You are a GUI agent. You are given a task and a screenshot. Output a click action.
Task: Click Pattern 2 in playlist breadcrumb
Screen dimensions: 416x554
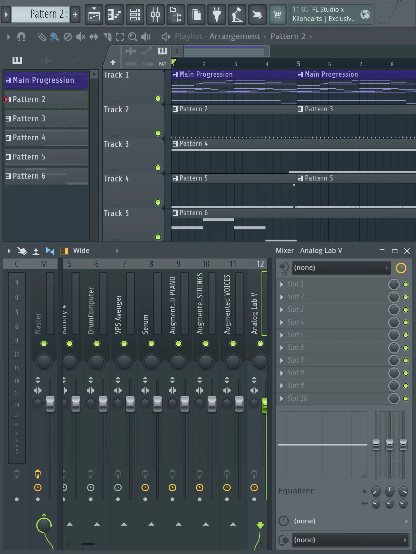tap(288, 36)
